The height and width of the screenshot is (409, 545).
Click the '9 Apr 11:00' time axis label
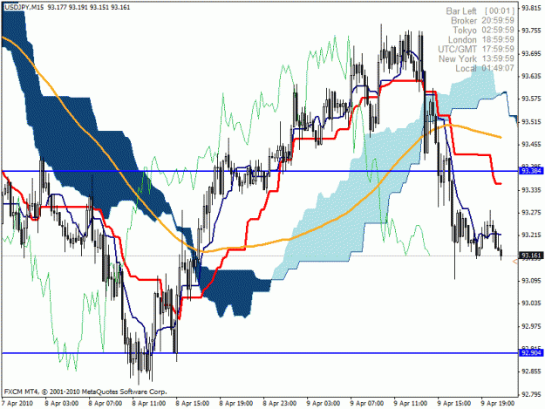[x=411, y=403]
